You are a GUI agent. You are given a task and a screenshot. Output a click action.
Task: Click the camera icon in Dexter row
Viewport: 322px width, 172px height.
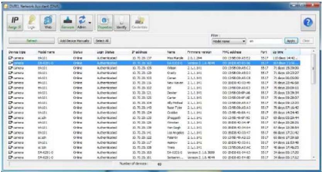pos(10,93)
